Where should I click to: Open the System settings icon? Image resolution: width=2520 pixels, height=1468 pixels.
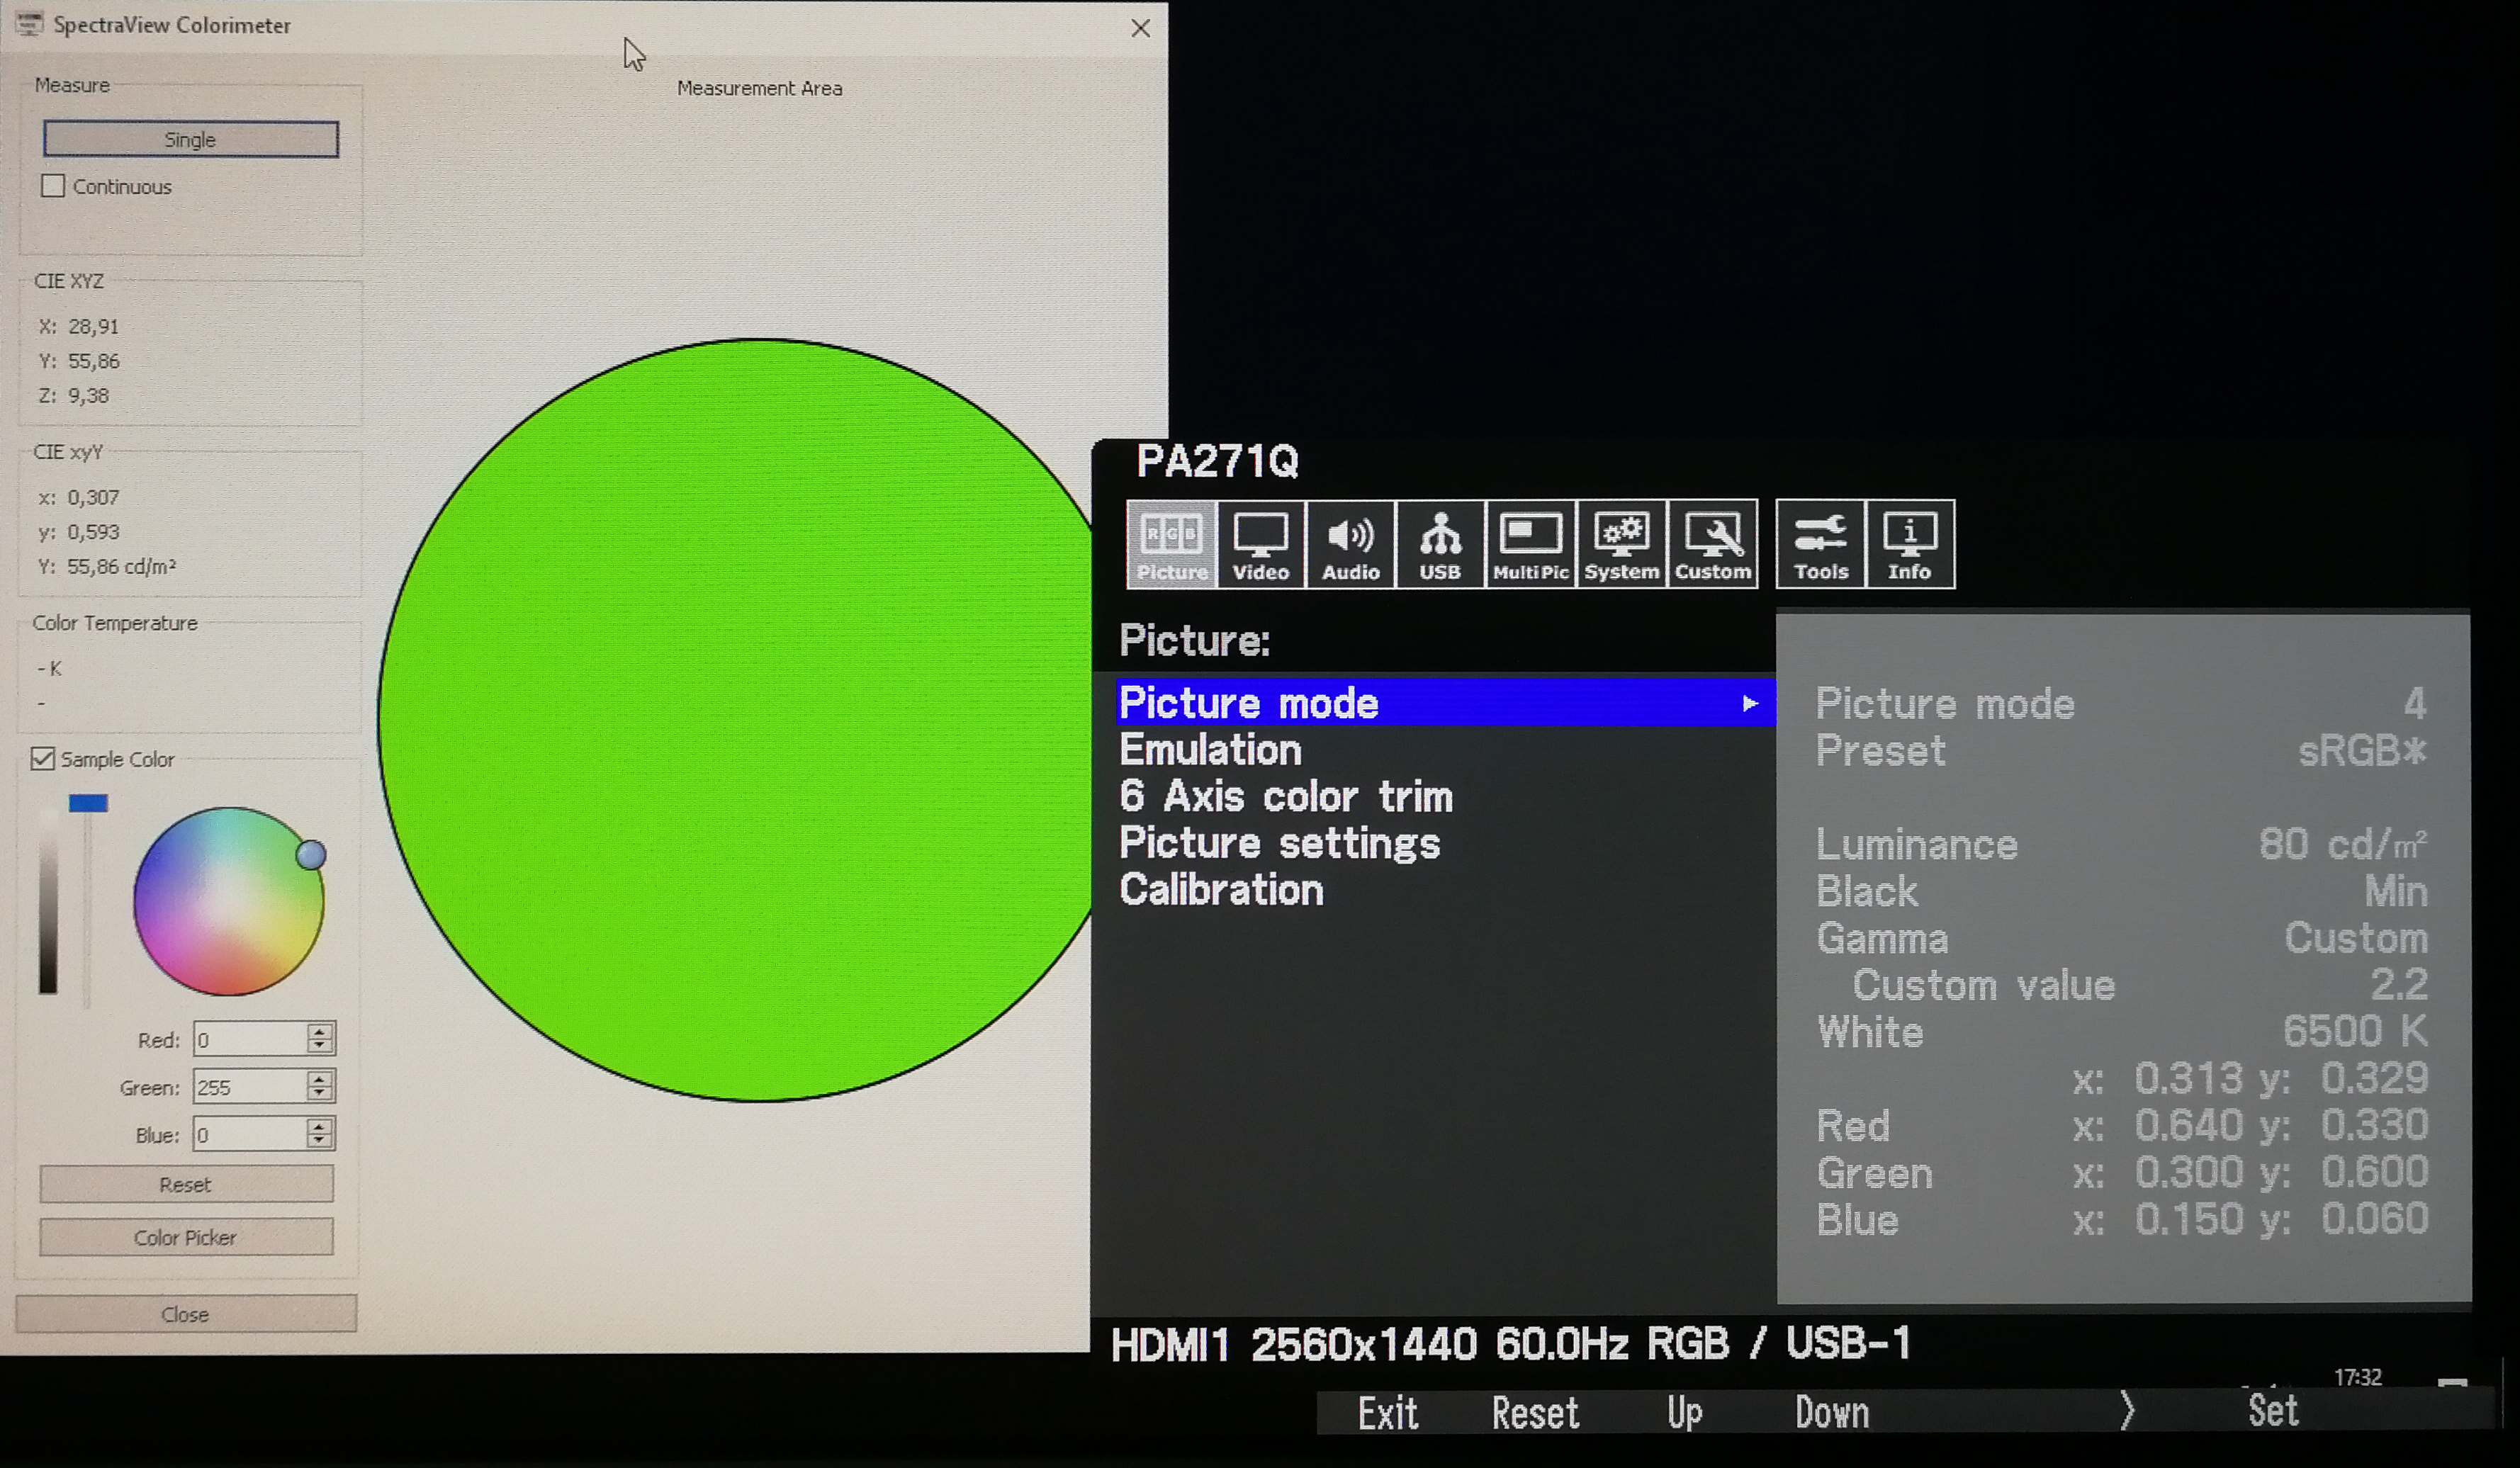(x=1621, y=544)
